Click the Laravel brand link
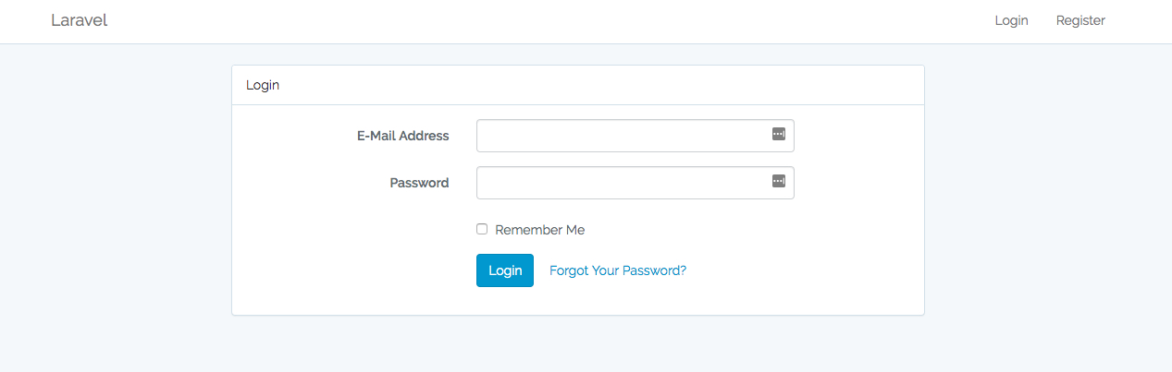Image resolution: width=1172 pixels, height=372 pixels. [80, 20]
